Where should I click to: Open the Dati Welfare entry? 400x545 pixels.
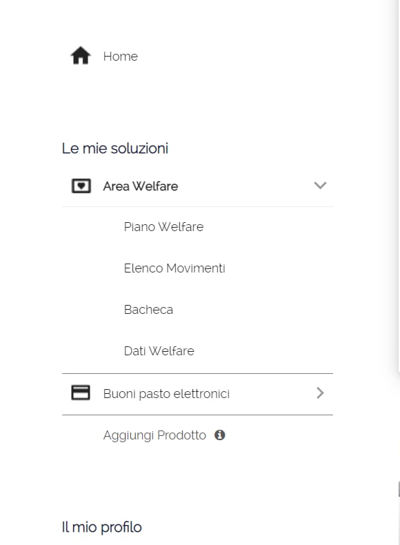click(x=159, y=350)
